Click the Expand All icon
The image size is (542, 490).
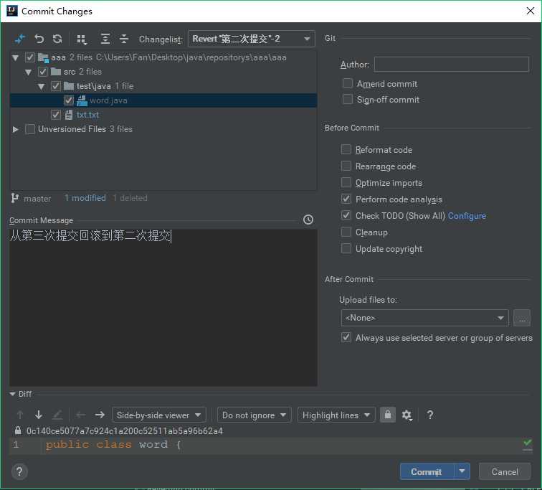tap(105, 39)
